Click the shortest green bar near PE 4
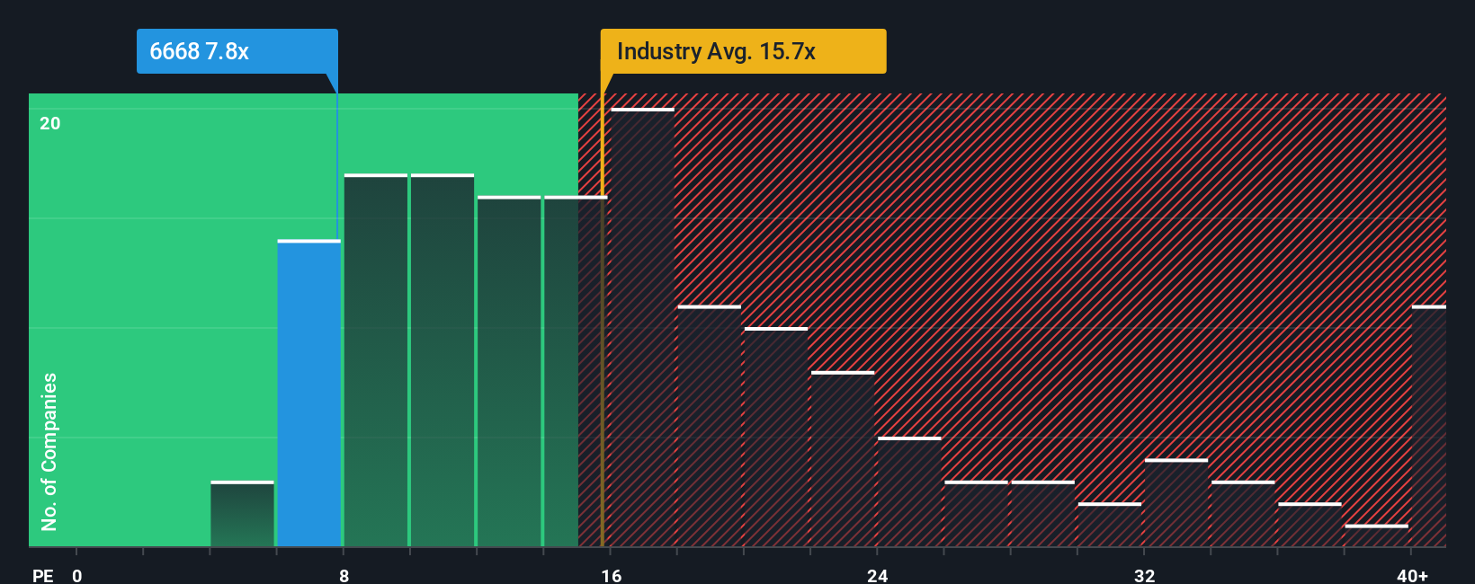1475x584 pixels. point(243,514)
